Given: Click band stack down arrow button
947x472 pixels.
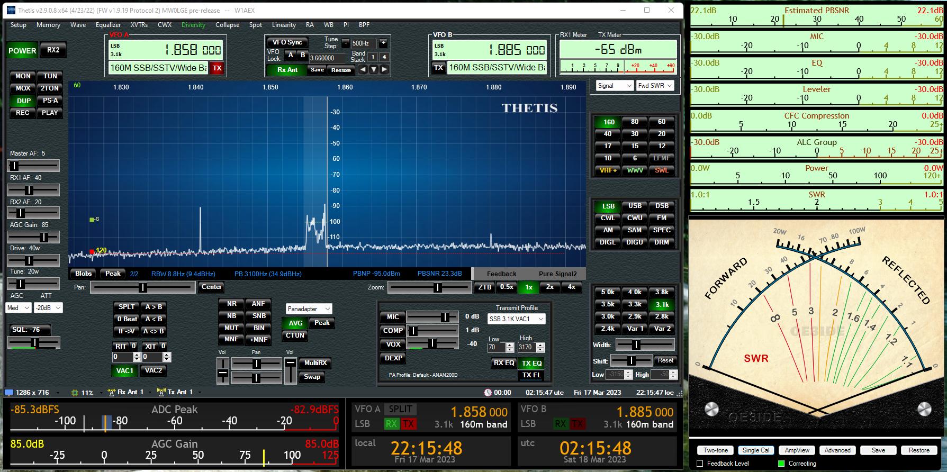Looking at the screenshot, I should click(x=374, y=69).
